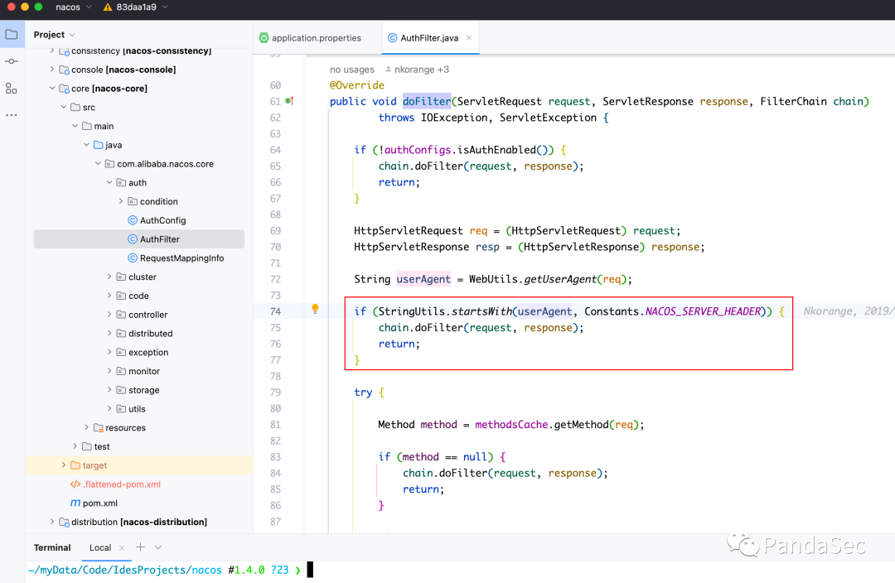Expand the condition package

[x=120, y=201]
